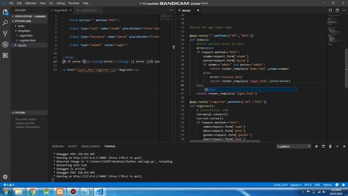Click Python language mode in status bar
The width and height of the screenshot is (348, 196).
tap(327, 185)
